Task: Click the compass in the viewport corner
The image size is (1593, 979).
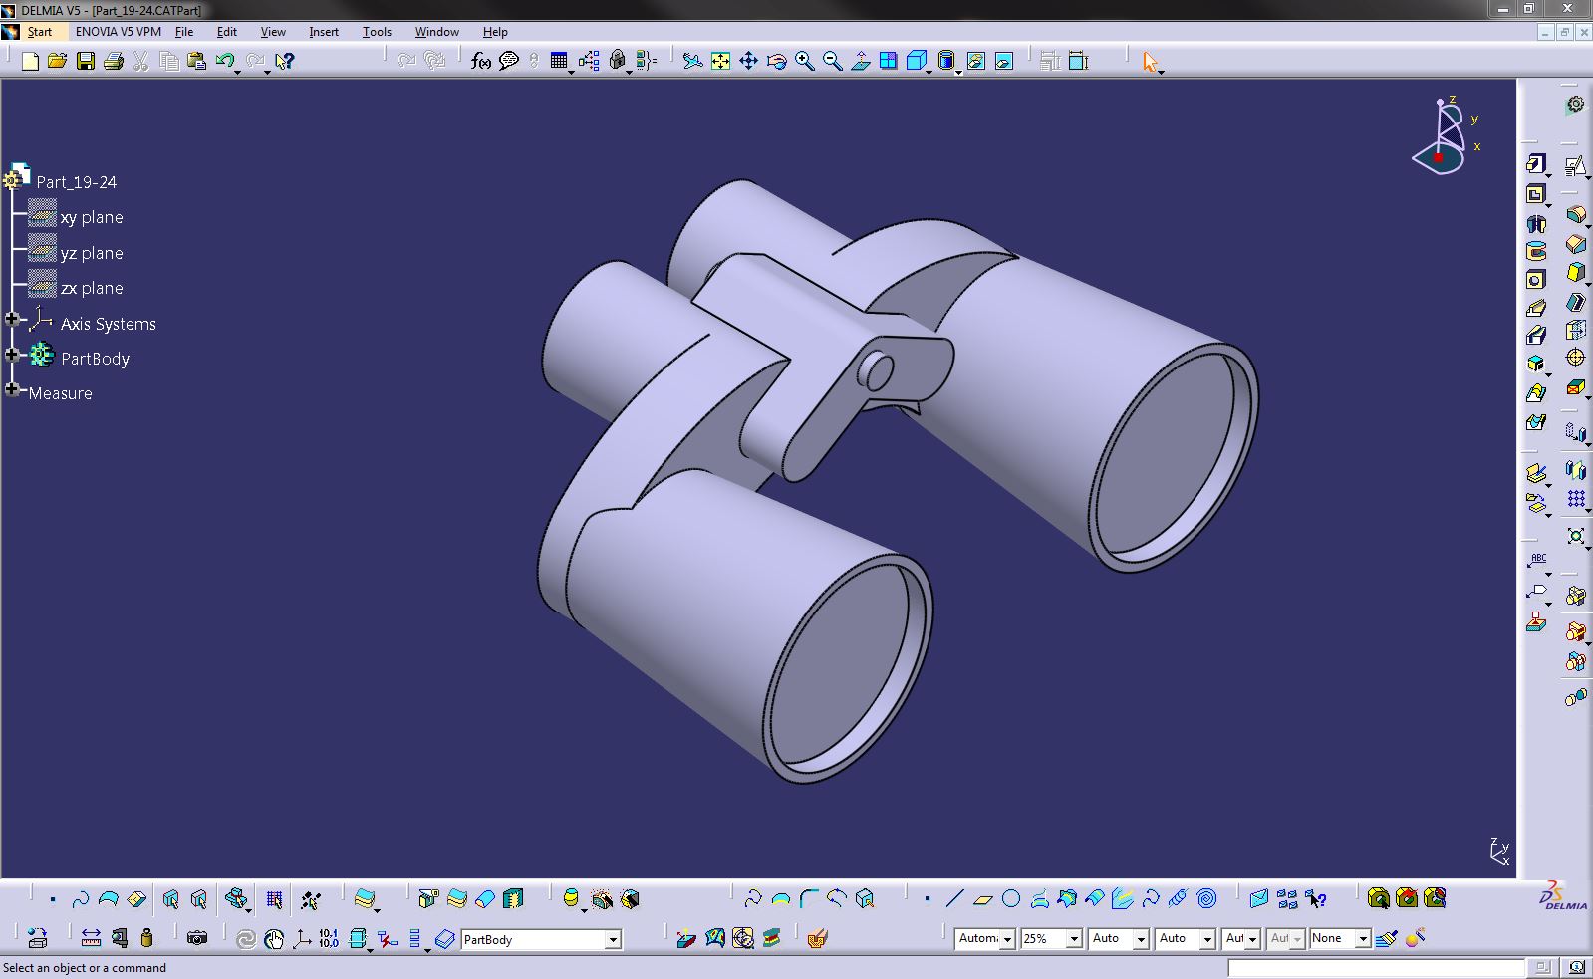Action: [1444, 136]
